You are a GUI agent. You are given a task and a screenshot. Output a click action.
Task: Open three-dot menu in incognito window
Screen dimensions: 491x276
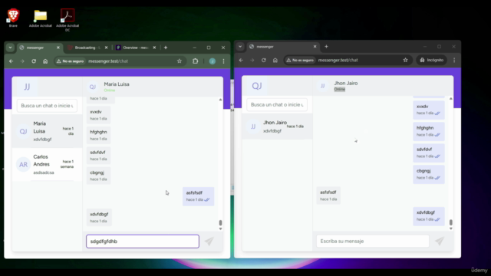[454, 60]
